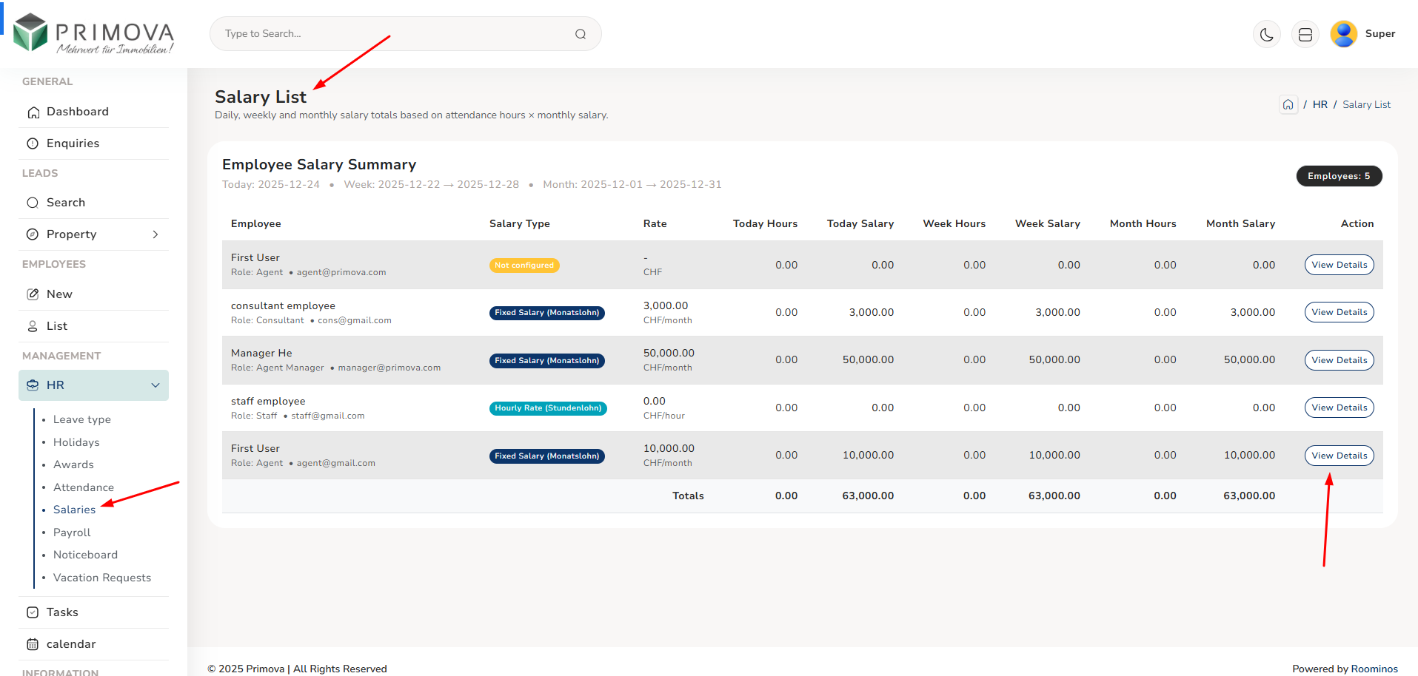Open the Super user profile avatar
This screenshot has height=676, width=1418.
1343,34
